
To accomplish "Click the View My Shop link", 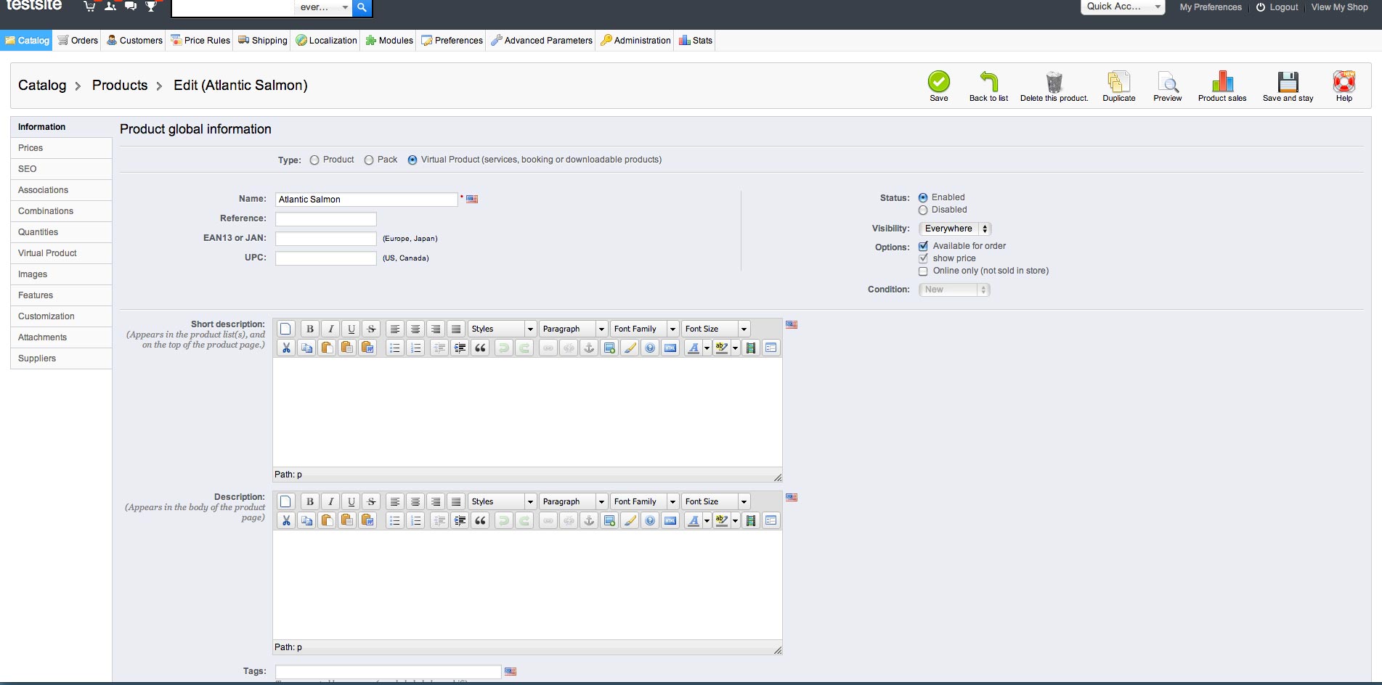I will pos(1339,7).
